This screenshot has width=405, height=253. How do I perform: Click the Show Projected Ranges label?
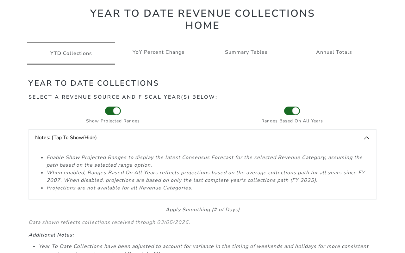tap(113, 121)
